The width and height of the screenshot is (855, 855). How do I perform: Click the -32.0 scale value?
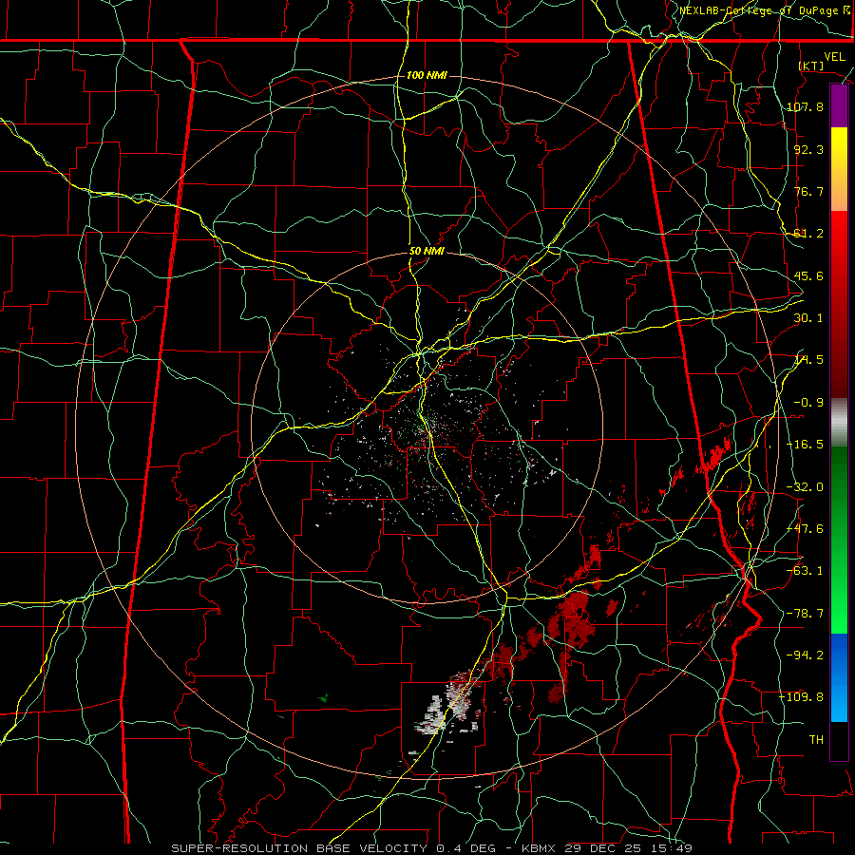[x=806, y=487]
